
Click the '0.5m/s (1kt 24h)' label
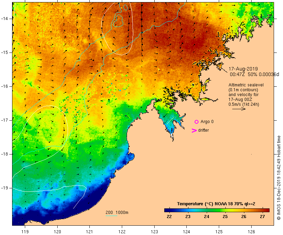(244, 104)
